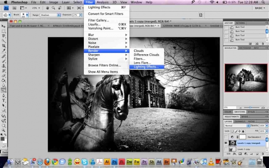Viewport: 269px width, 168px height.
Task: Click the Delete layer trash icon
Action: click(x=263, y=154)
